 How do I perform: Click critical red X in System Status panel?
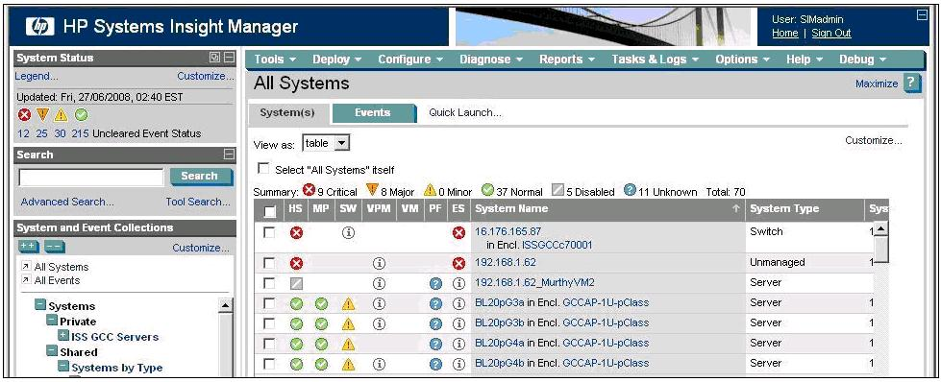coord(24,115)
